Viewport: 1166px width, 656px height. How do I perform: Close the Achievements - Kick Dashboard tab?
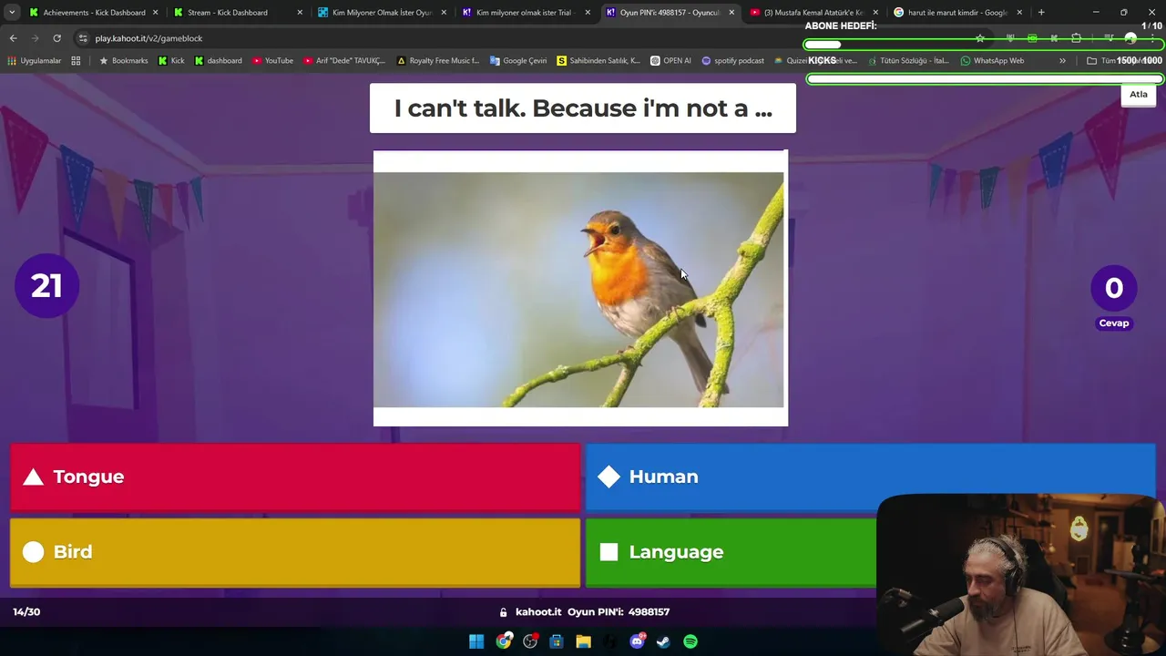click(x=156, y=13)
